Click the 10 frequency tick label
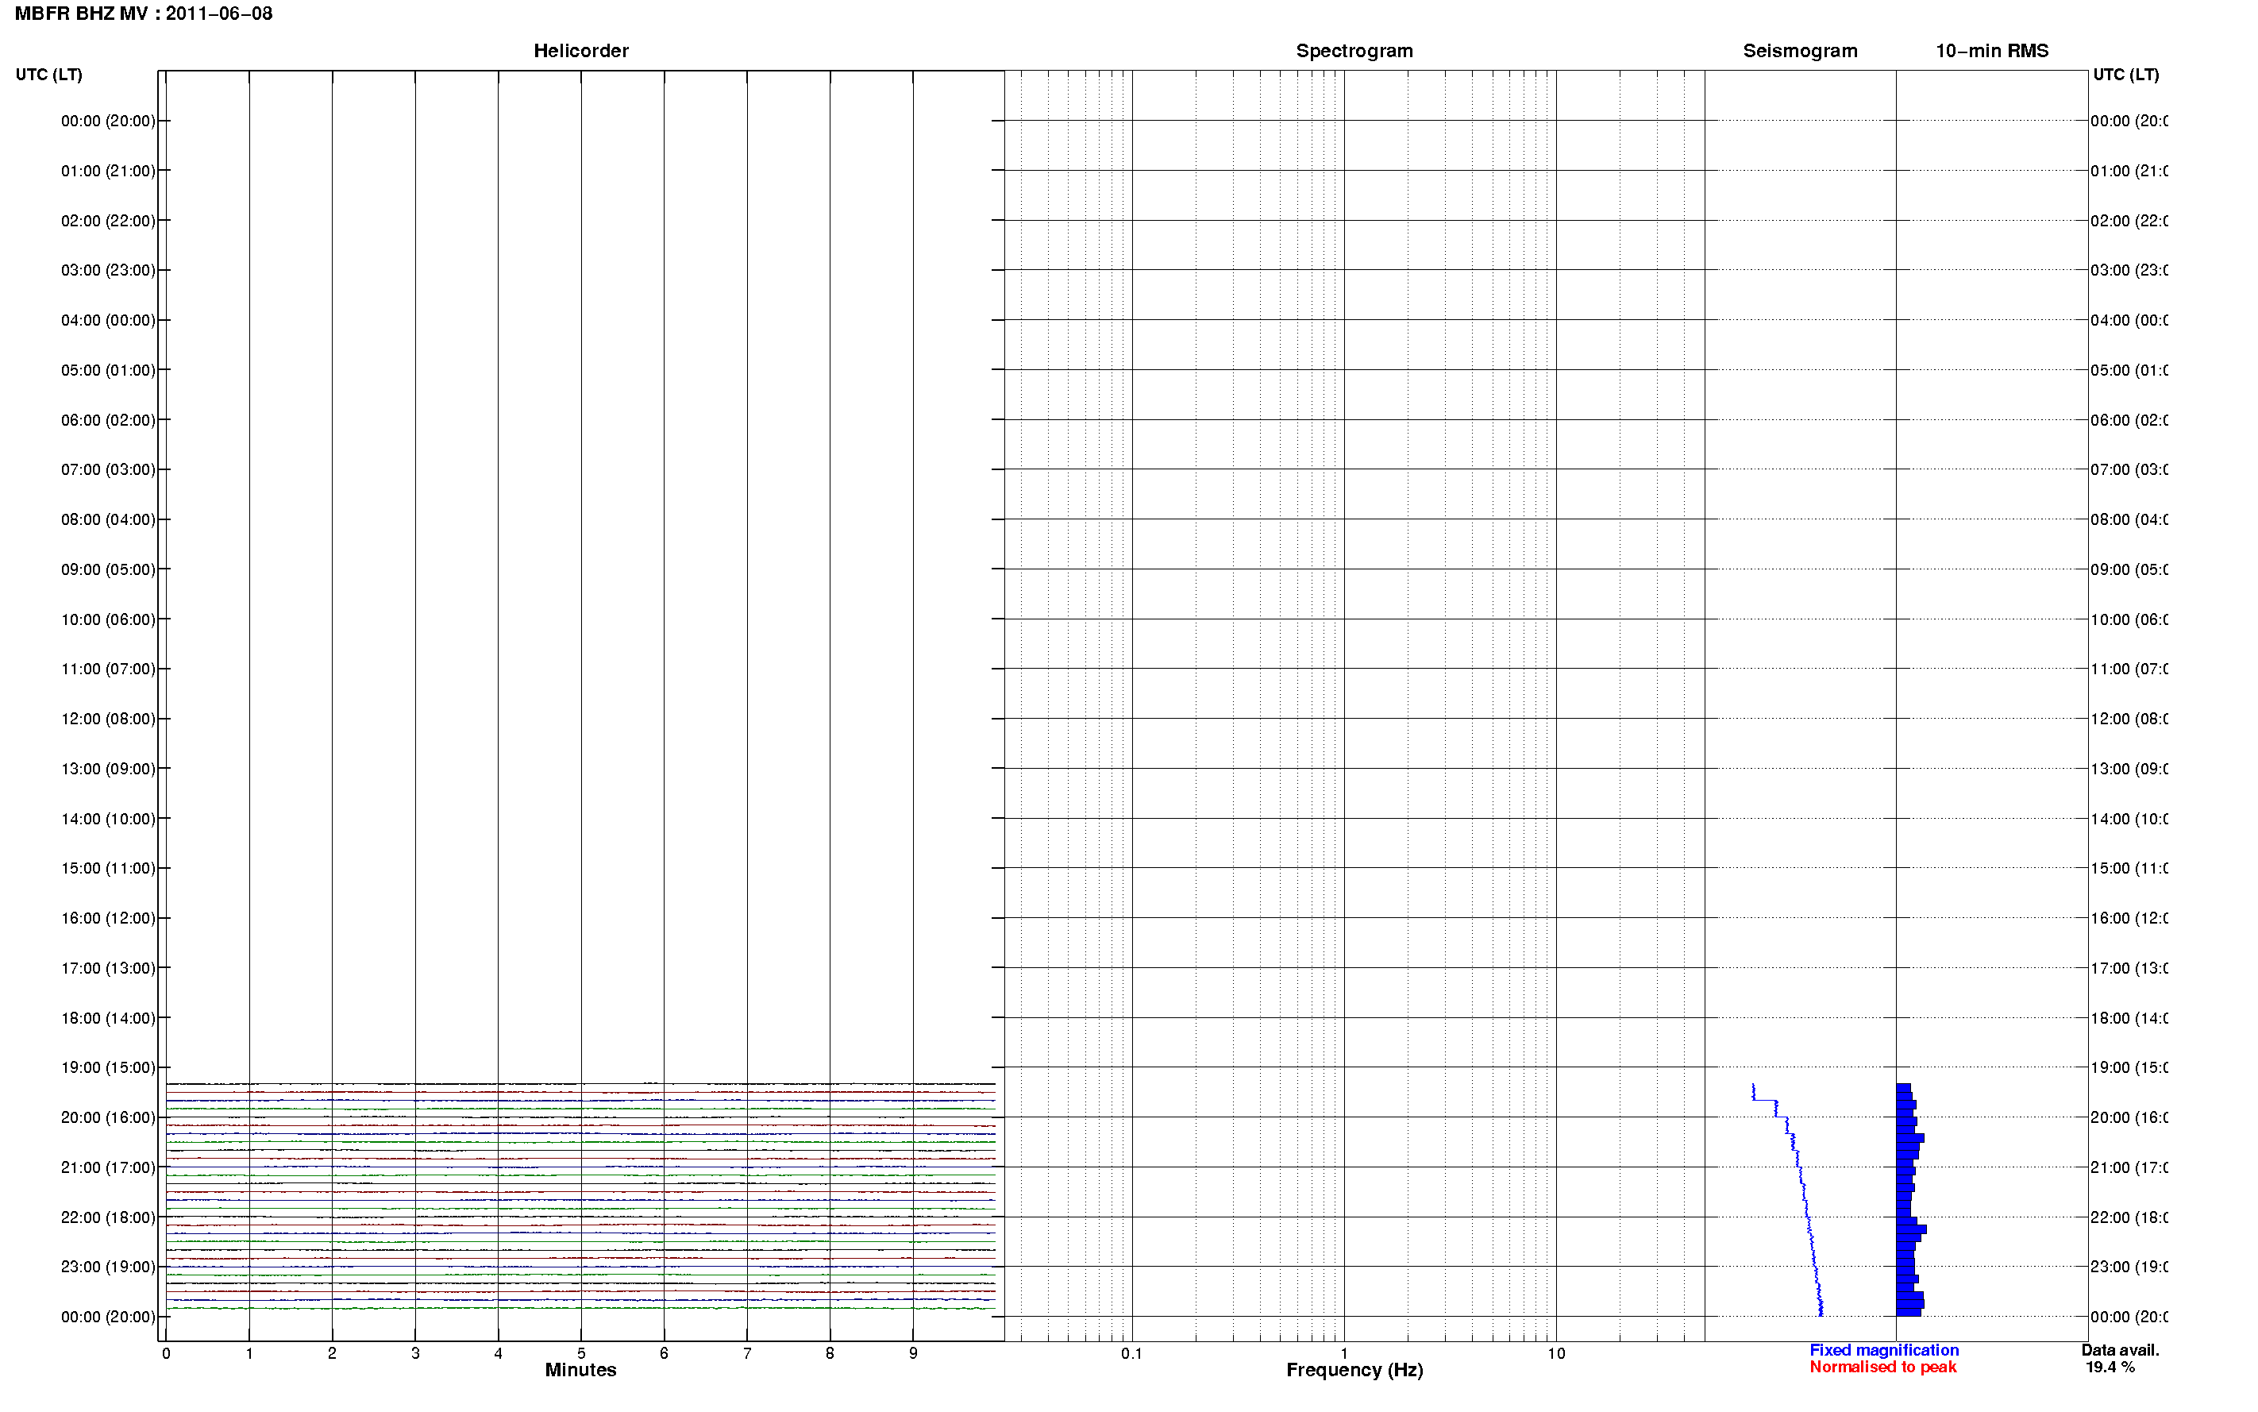The height and width of the screenshot is (1412, 2258). [1555, 1354]
